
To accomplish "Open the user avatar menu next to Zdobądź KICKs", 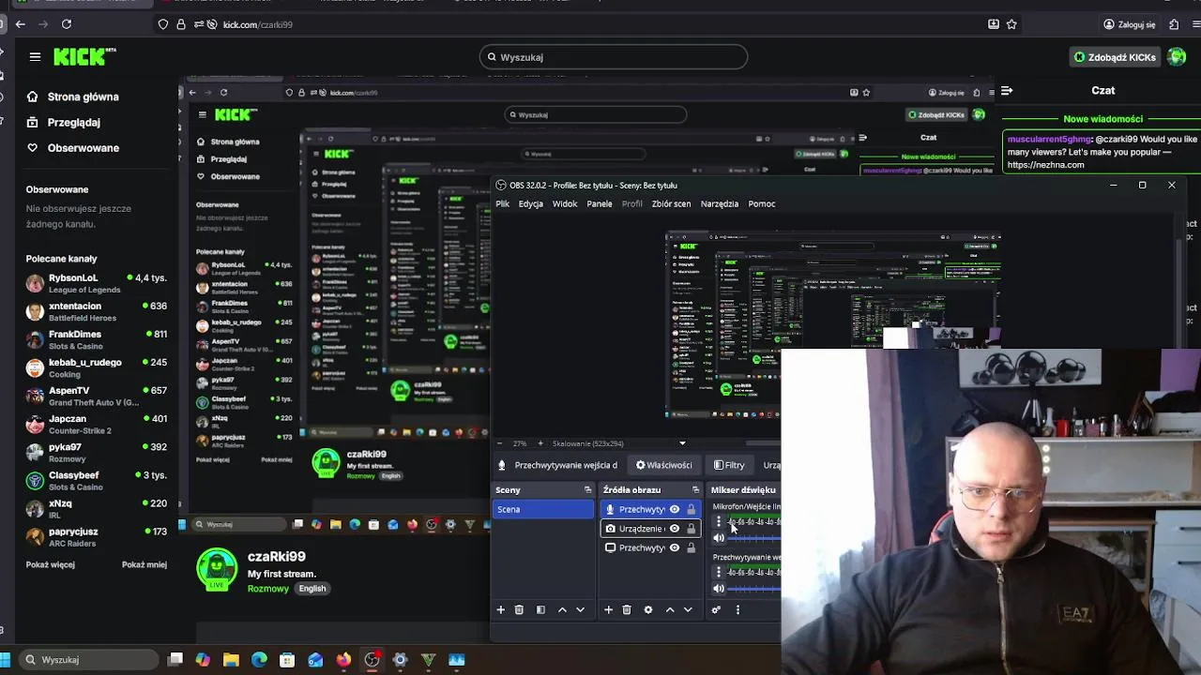I will click(x=1177, y=57).
